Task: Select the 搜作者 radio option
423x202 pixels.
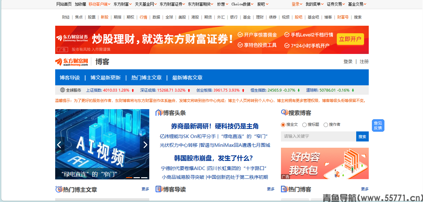Action: coord(326,125)
